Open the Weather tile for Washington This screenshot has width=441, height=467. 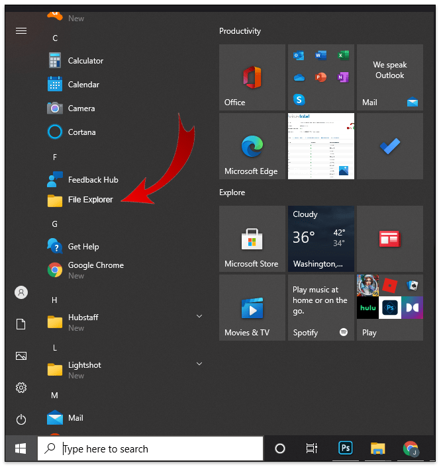321,239
